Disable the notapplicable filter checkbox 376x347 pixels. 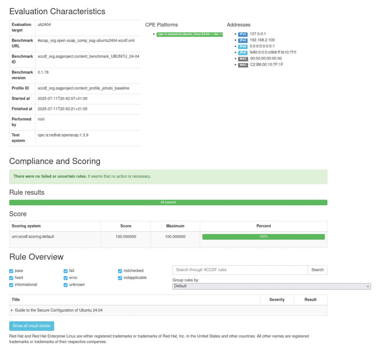click(x=120, y=278)
